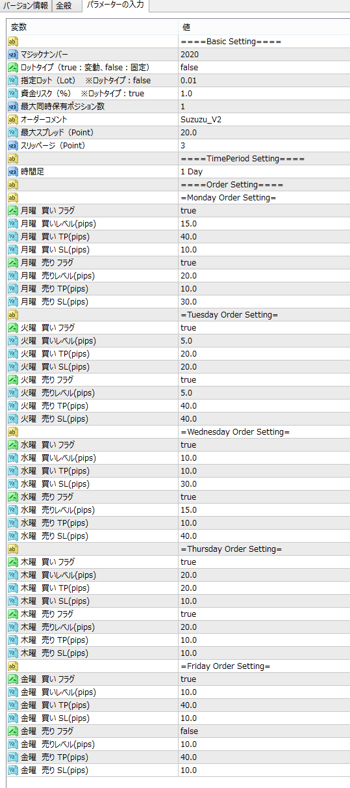Click the 木曜 売り SL(pips) label

coord(54,653)
